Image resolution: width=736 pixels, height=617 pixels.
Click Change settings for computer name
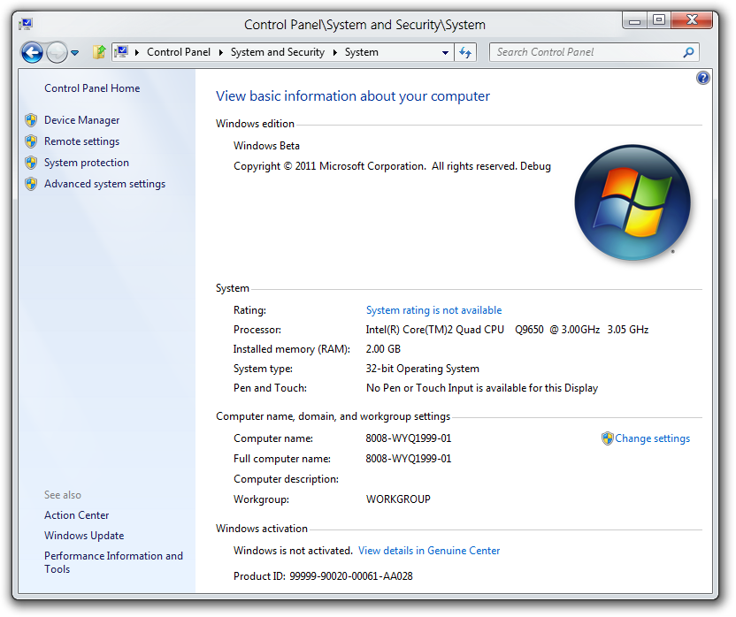click(x=652, y=438)
